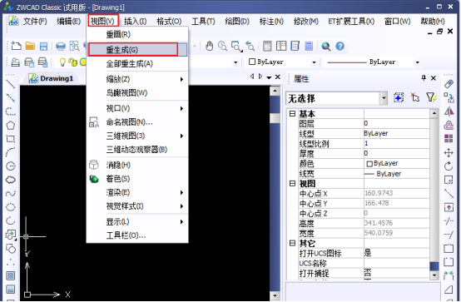The image size is (461, 302).
Task: Select the Revision cloud tool
Action: [x=11, y=180]
